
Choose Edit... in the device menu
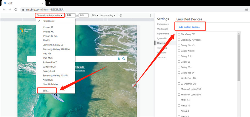(46, 91)
